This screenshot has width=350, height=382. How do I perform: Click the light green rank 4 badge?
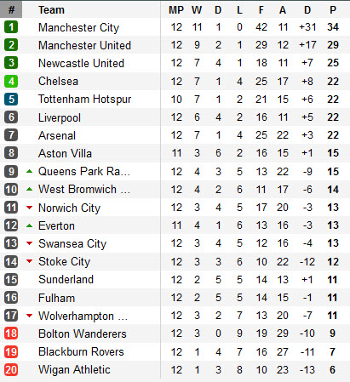tap(11, 82)
